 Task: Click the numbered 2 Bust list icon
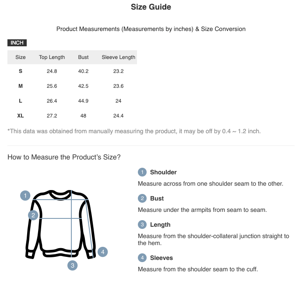click(142, 198)
